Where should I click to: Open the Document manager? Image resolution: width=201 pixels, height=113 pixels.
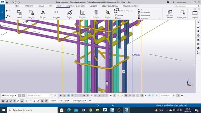tap(170, 14)
